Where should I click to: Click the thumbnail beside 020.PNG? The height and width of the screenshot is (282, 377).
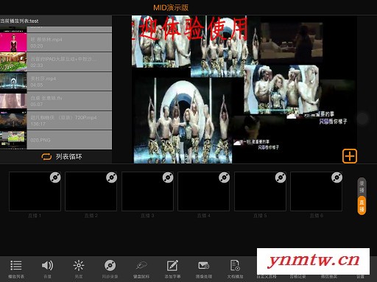13,140
